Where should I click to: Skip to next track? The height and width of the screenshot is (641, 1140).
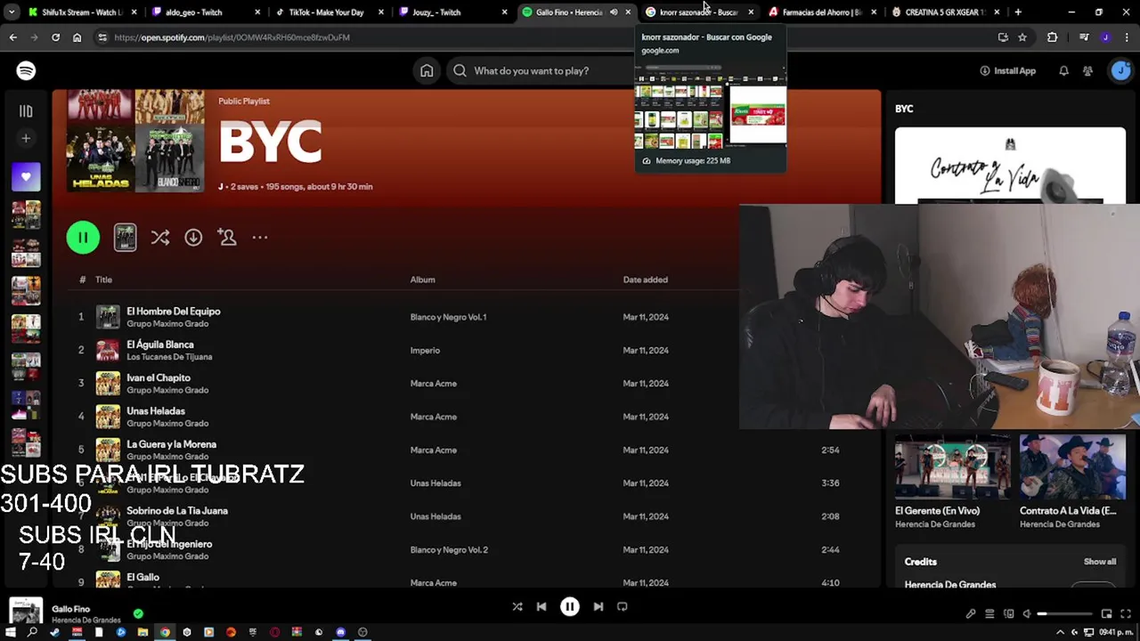tap(598, 606)
